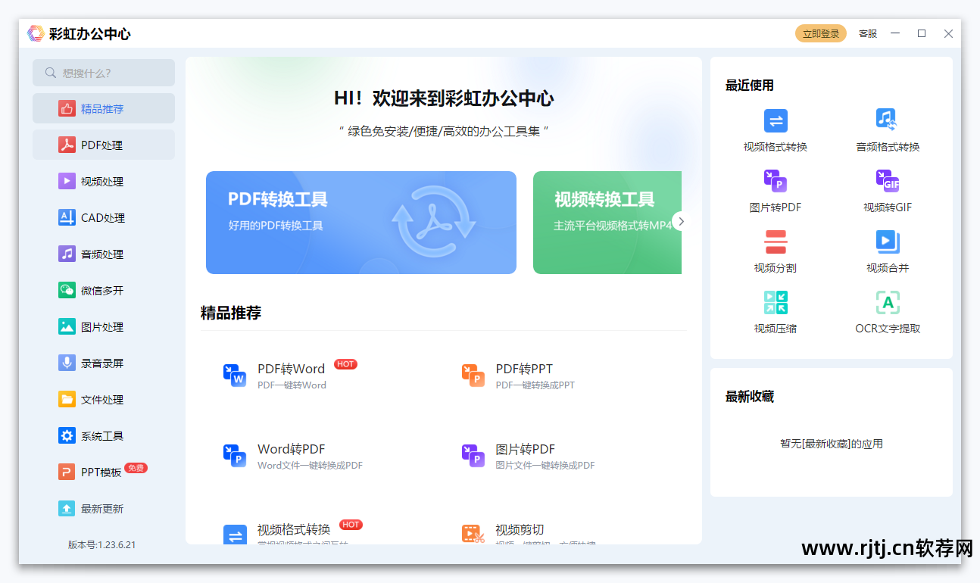Click the next arrow on banner carousel

pyautogui.click(x=681, y=221)
